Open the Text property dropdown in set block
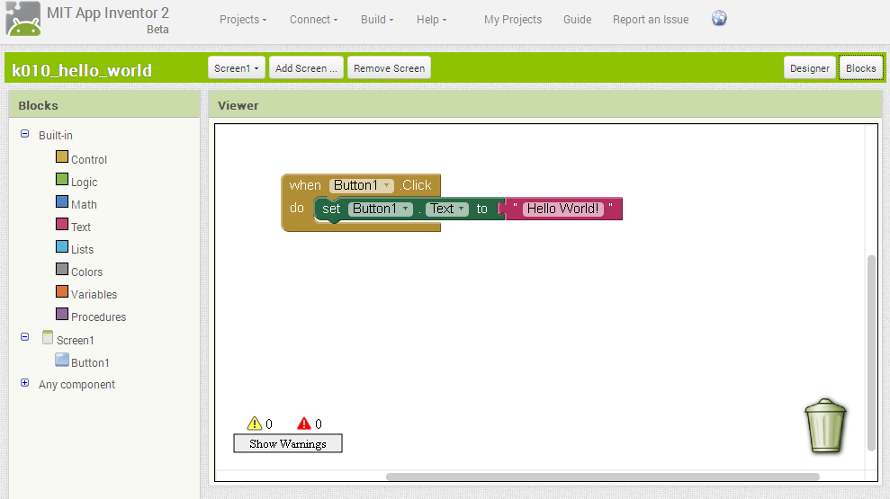 [x=446, y=209]
